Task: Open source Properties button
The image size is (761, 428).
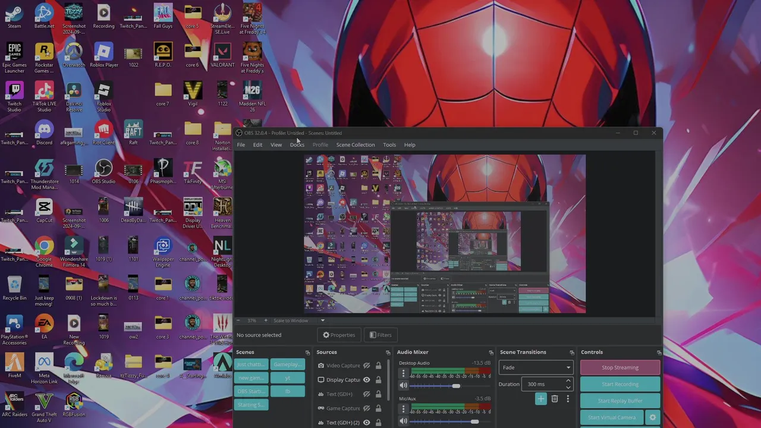Action: point(339,335)
